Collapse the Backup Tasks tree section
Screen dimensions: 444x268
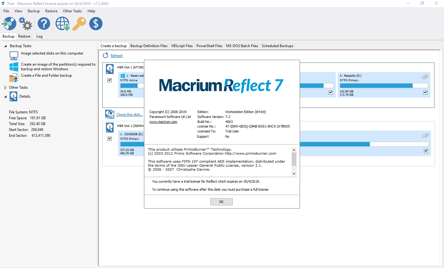coord(5,46)
